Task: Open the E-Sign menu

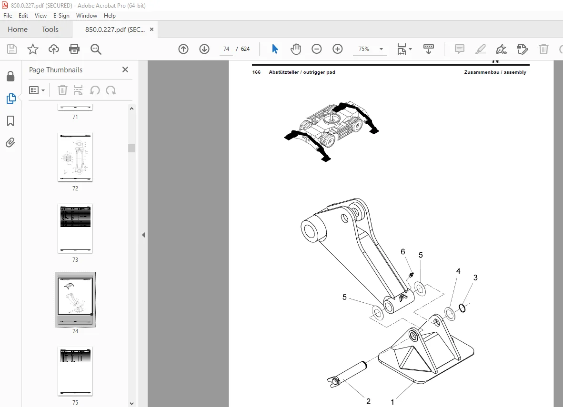Action: pyautogui.click(x=61, y=15)
